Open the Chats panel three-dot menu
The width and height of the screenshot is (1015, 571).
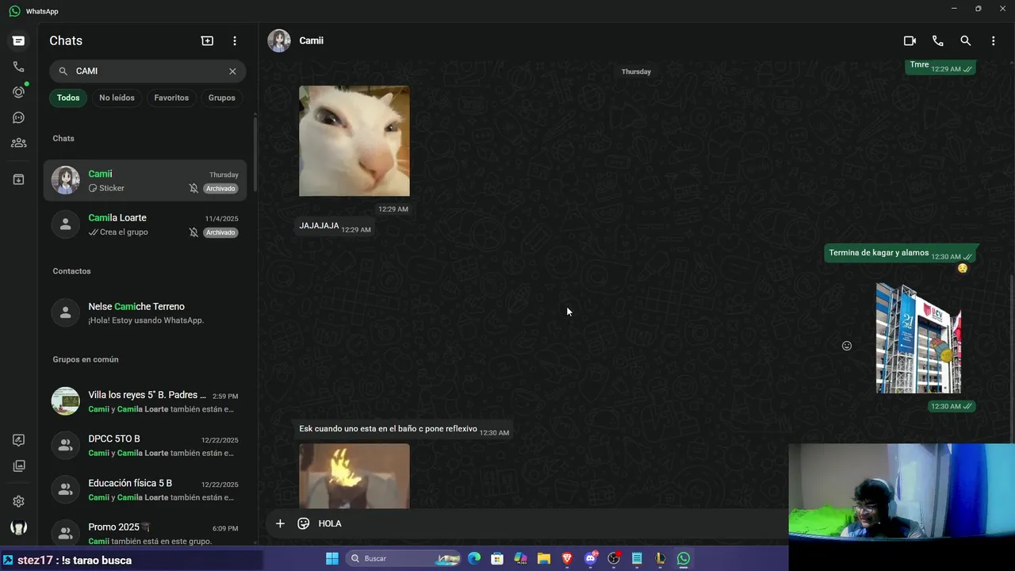pos(235,40)
